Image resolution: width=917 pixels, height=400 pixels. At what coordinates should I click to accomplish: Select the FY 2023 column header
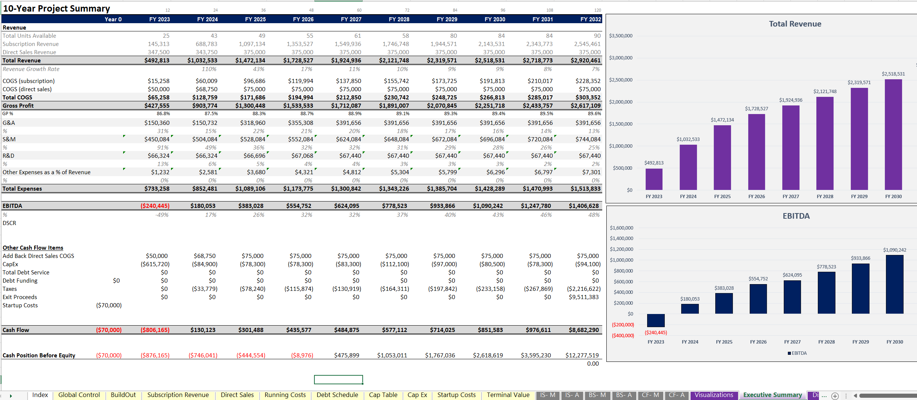[x=159, y=19]
